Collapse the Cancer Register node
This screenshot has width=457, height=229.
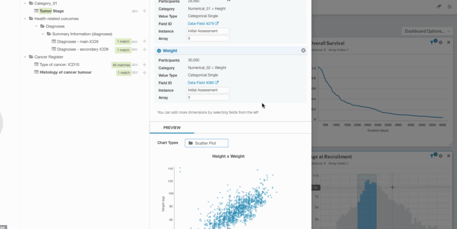(x=25, y=57)
